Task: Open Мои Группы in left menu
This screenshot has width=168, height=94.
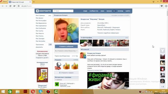Action: point(40,31)
